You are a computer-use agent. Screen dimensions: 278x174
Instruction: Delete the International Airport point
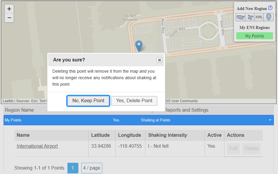point(251,149)
